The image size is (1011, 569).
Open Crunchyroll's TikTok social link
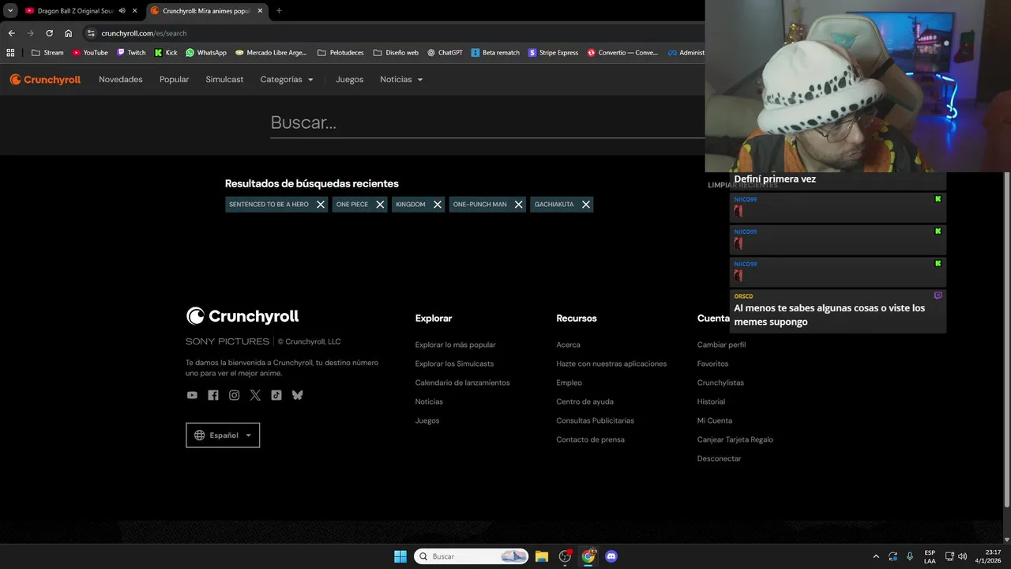(x=276, y=395)
